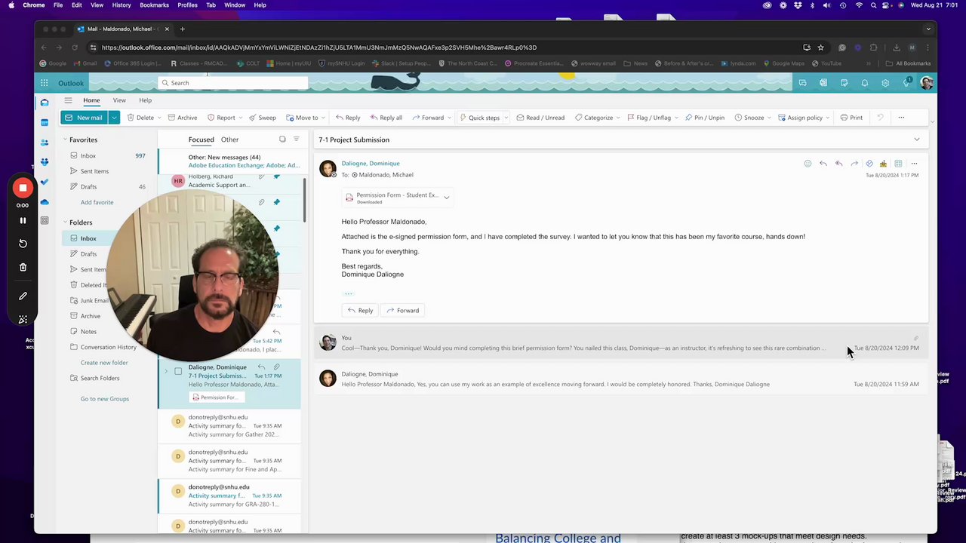Open the Permission Form attachment dropdown

447,198
